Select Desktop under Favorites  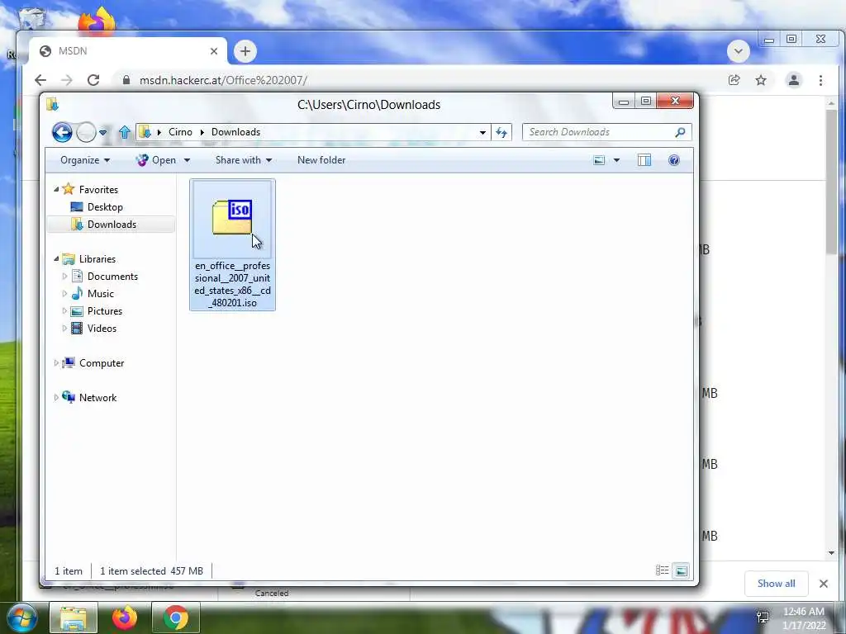[105, 207]
